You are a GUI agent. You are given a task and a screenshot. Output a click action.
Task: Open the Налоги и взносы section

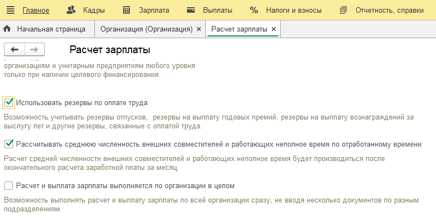coord(293,11)
